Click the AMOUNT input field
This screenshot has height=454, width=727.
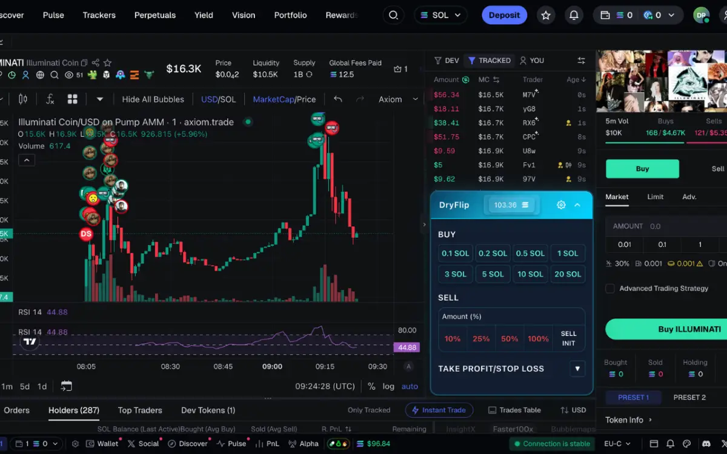(666, 226)
